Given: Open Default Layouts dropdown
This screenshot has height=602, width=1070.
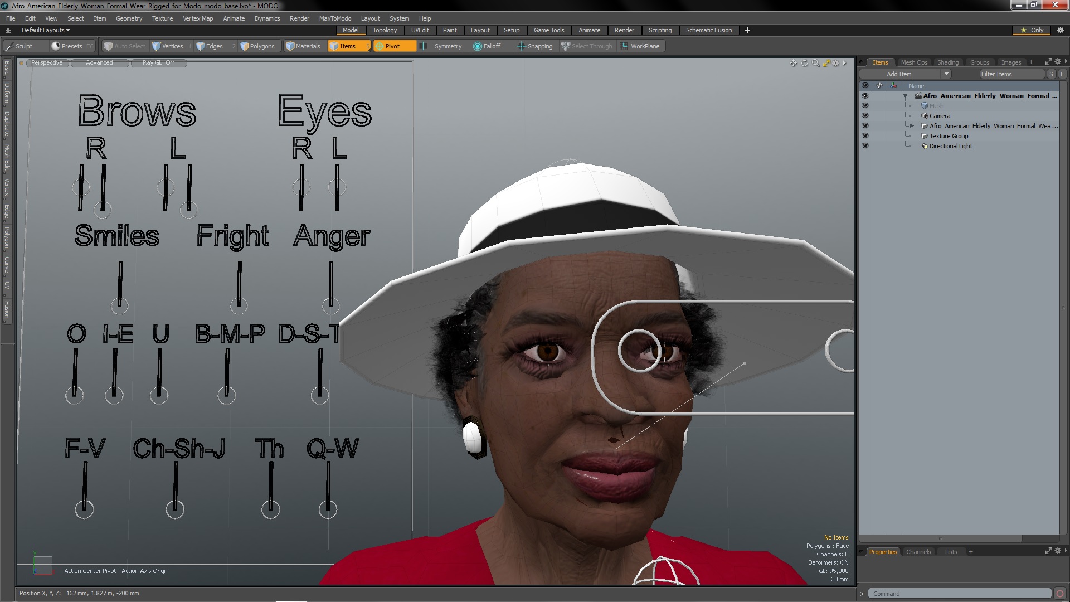Looking at the screenshot, I should pos(46,30).
